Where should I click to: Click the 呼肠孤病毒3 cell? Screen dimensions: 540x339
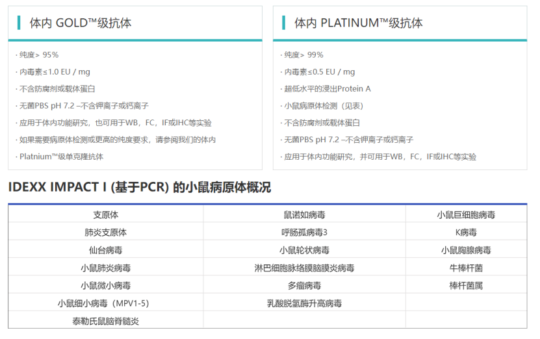coord(304,232)
